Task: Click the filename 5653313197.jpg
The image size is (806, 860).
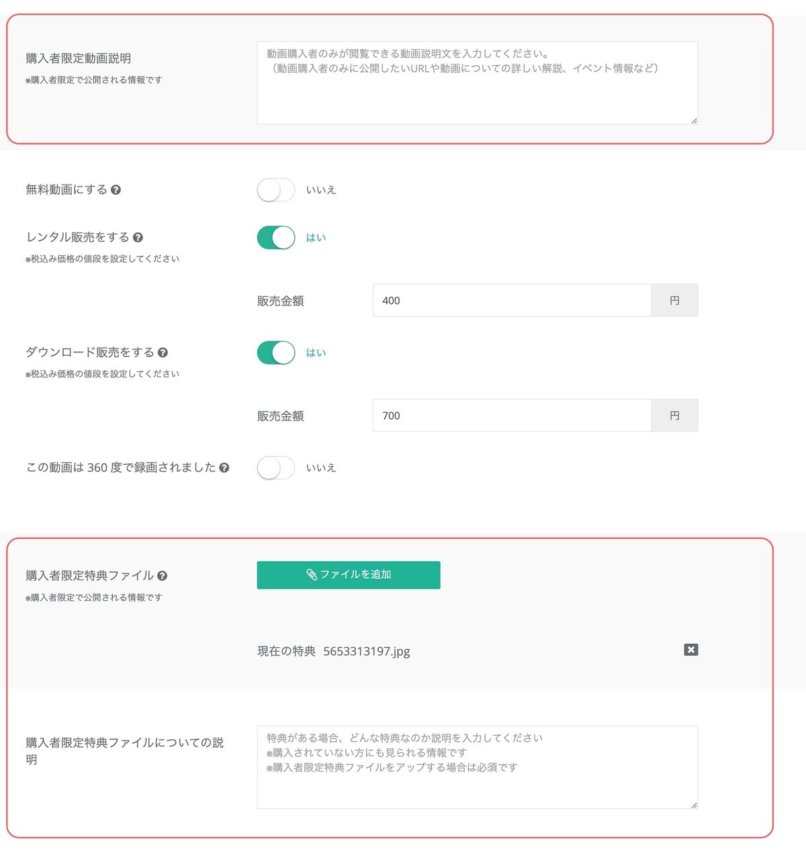Action: pos(367,651)
